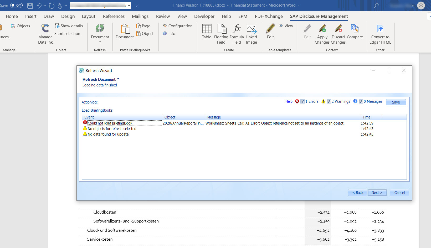
Task: Open the Design ribbon tab
Action: click(x=68, y=16)
